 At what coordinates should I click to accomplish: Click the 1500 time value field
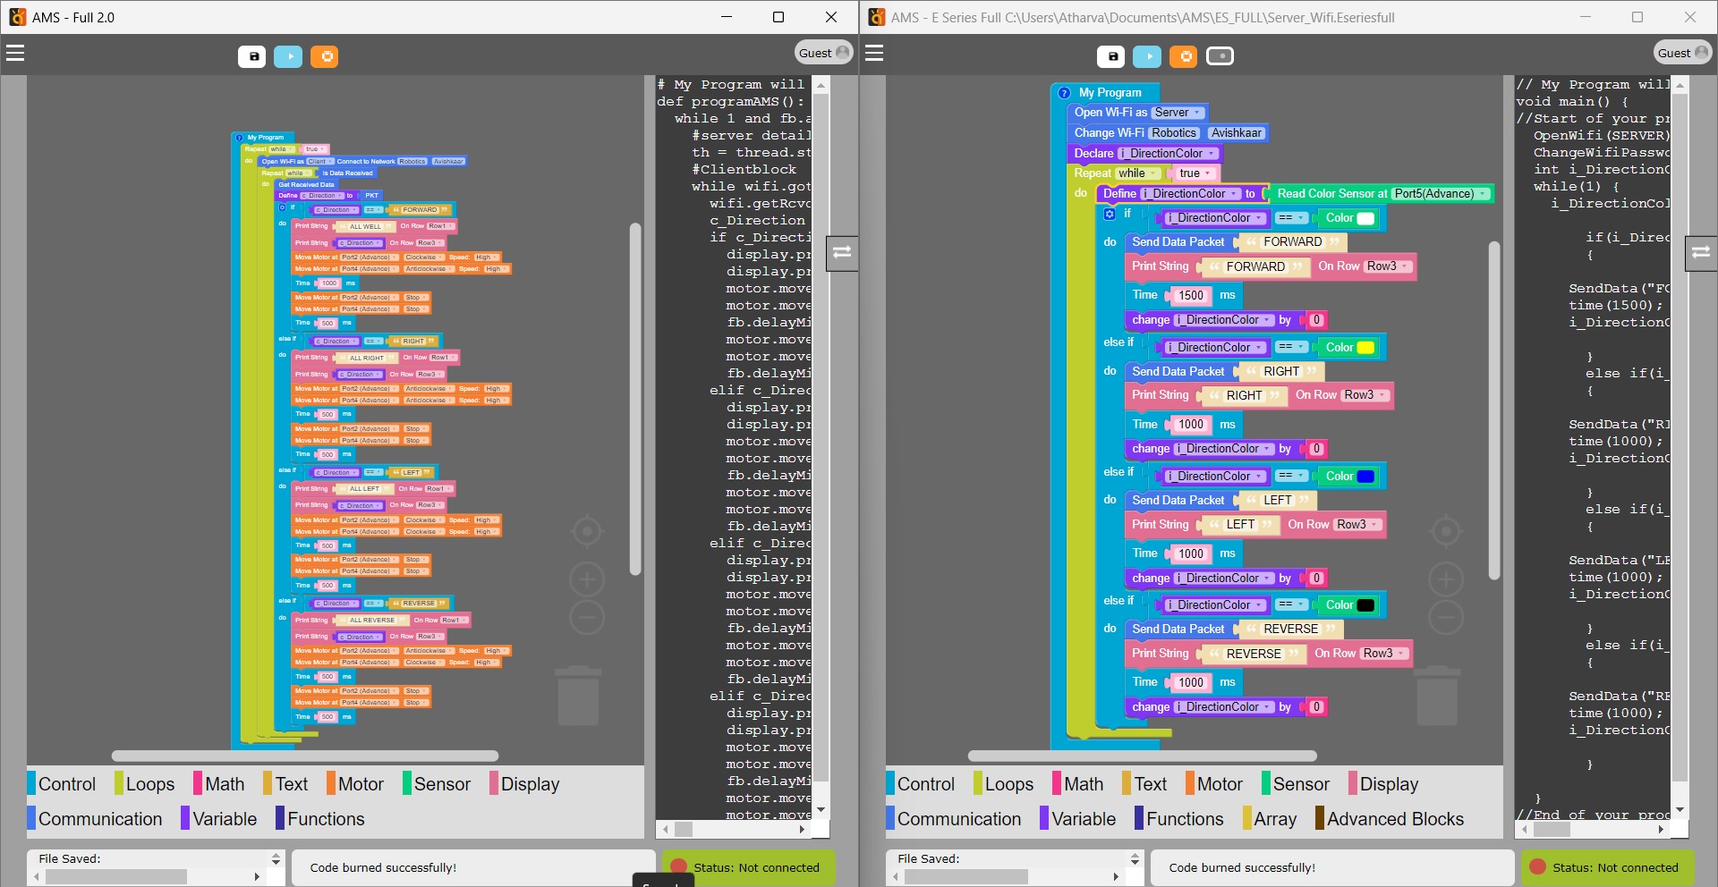(x=1190, y=295)
